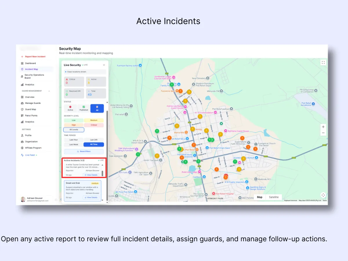The image size is (348, 261).
Task: Toggle the Published status filter
Action: coord(84,108)
